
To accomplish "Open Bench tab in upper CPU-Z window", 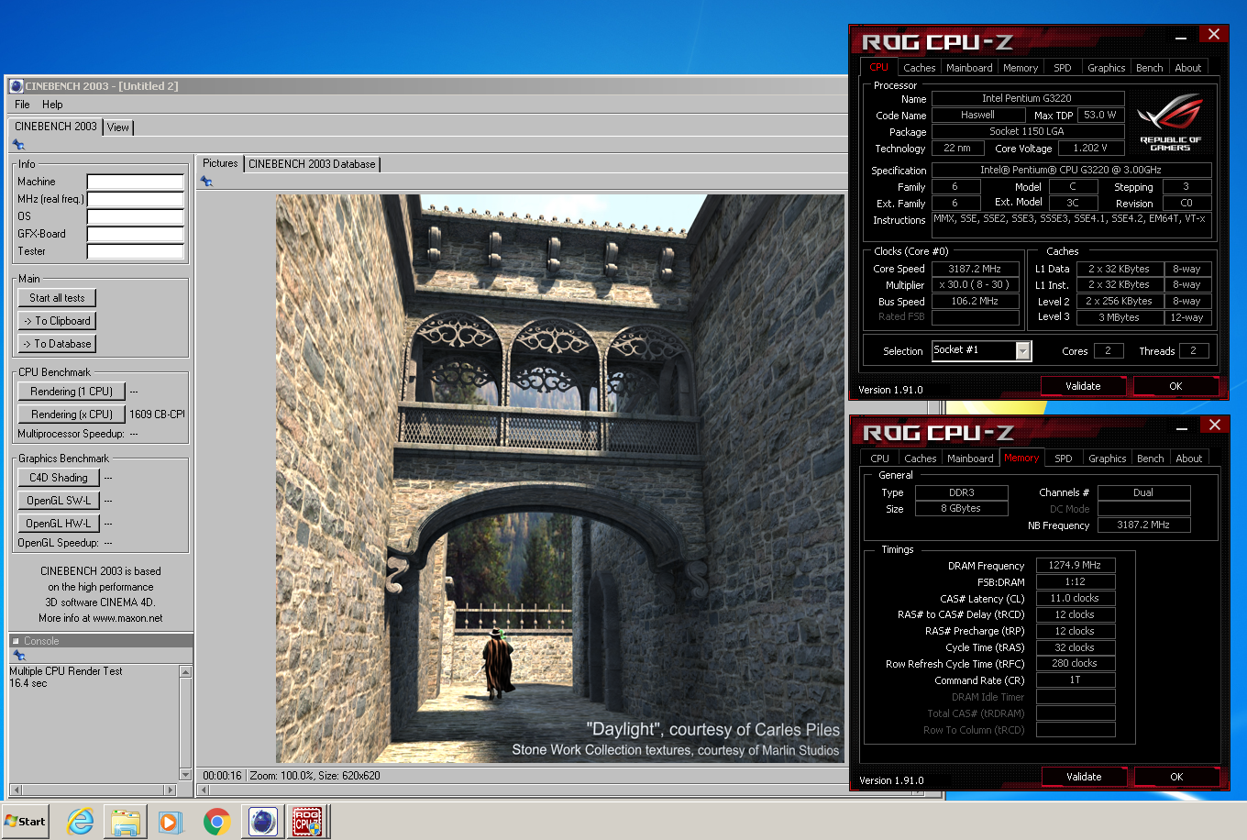I will 1150,68.
